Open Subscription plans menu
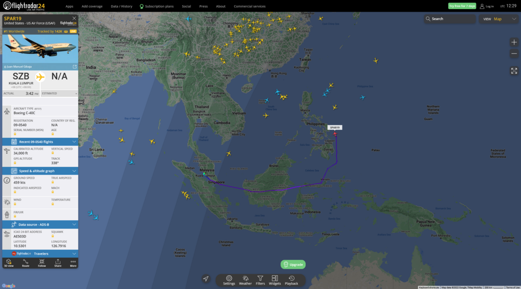521x289 pixels. click(x=157, y=6)
